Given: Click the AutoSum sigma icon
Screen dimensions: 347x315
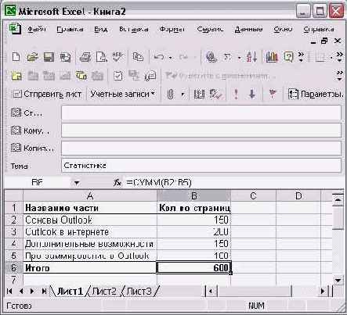Looking at the screenshot, I should pyautogui.click(x=227, y=57).
